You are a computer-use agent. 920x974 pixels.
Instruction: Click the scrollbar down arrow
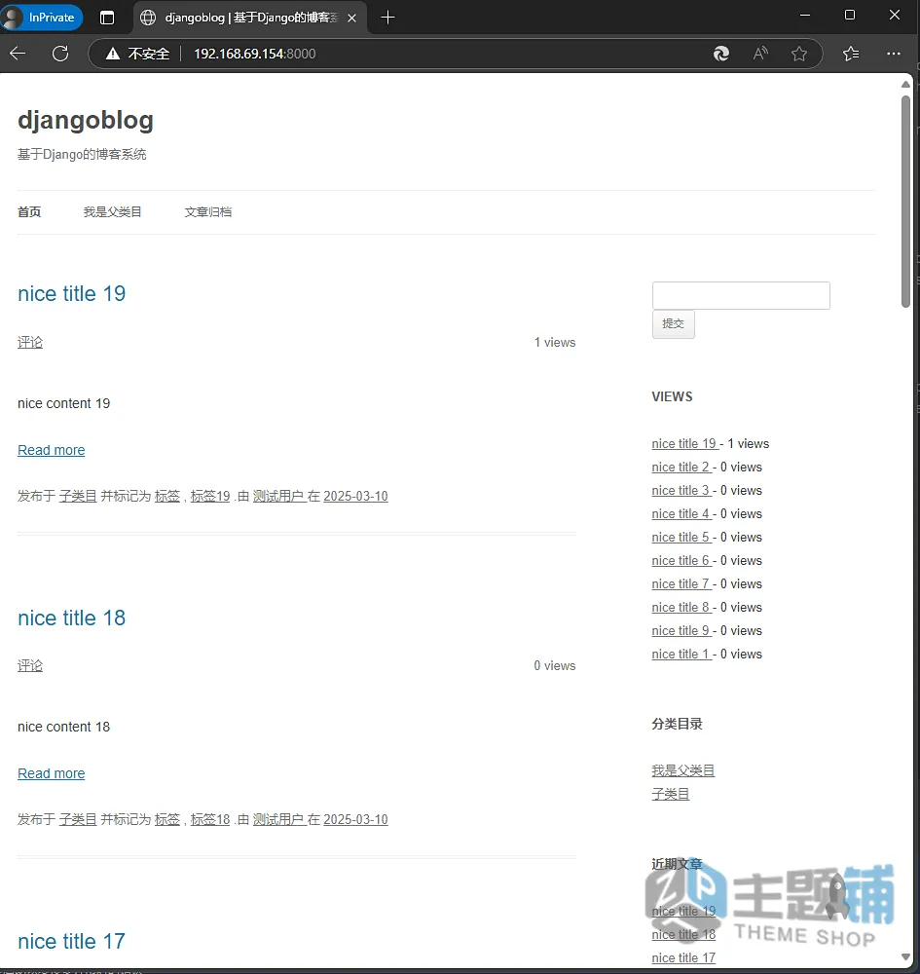[x=905, y=957]
